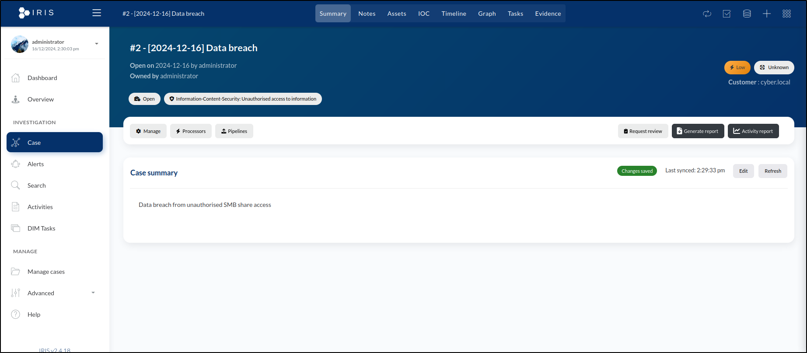Screen dimensions: 807x353
Task: Click the Search magnifier icon
Action: tap(16, 185)
